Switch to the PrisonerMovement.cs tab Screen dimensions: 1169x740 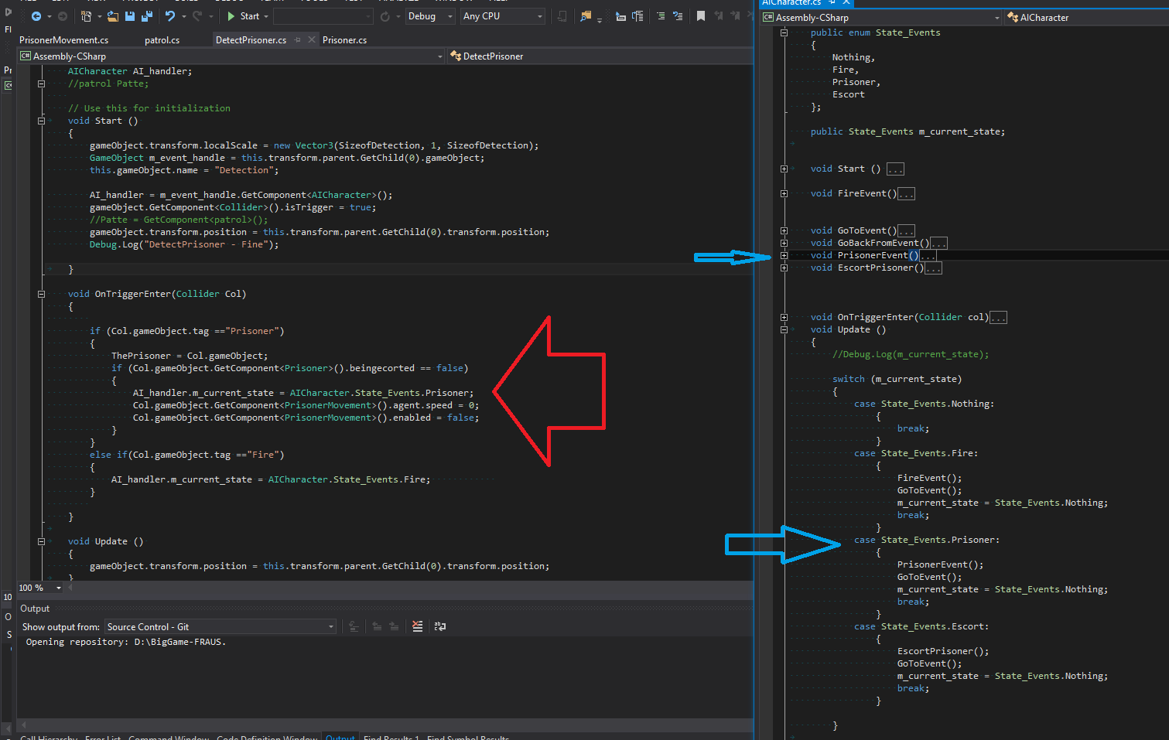63,40
